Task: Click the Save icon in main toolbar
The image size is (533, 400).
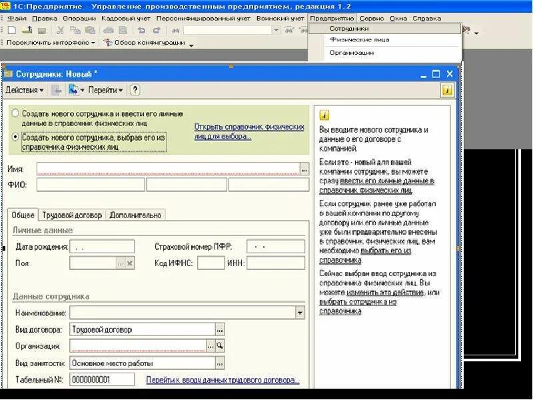Action: point(42,31)
